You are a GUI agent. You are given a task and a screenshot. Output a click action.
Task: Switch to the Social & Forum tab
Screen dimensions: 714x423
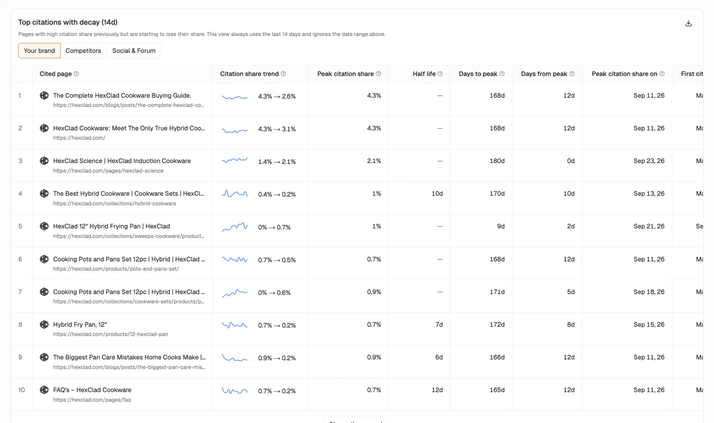point(134,51)
